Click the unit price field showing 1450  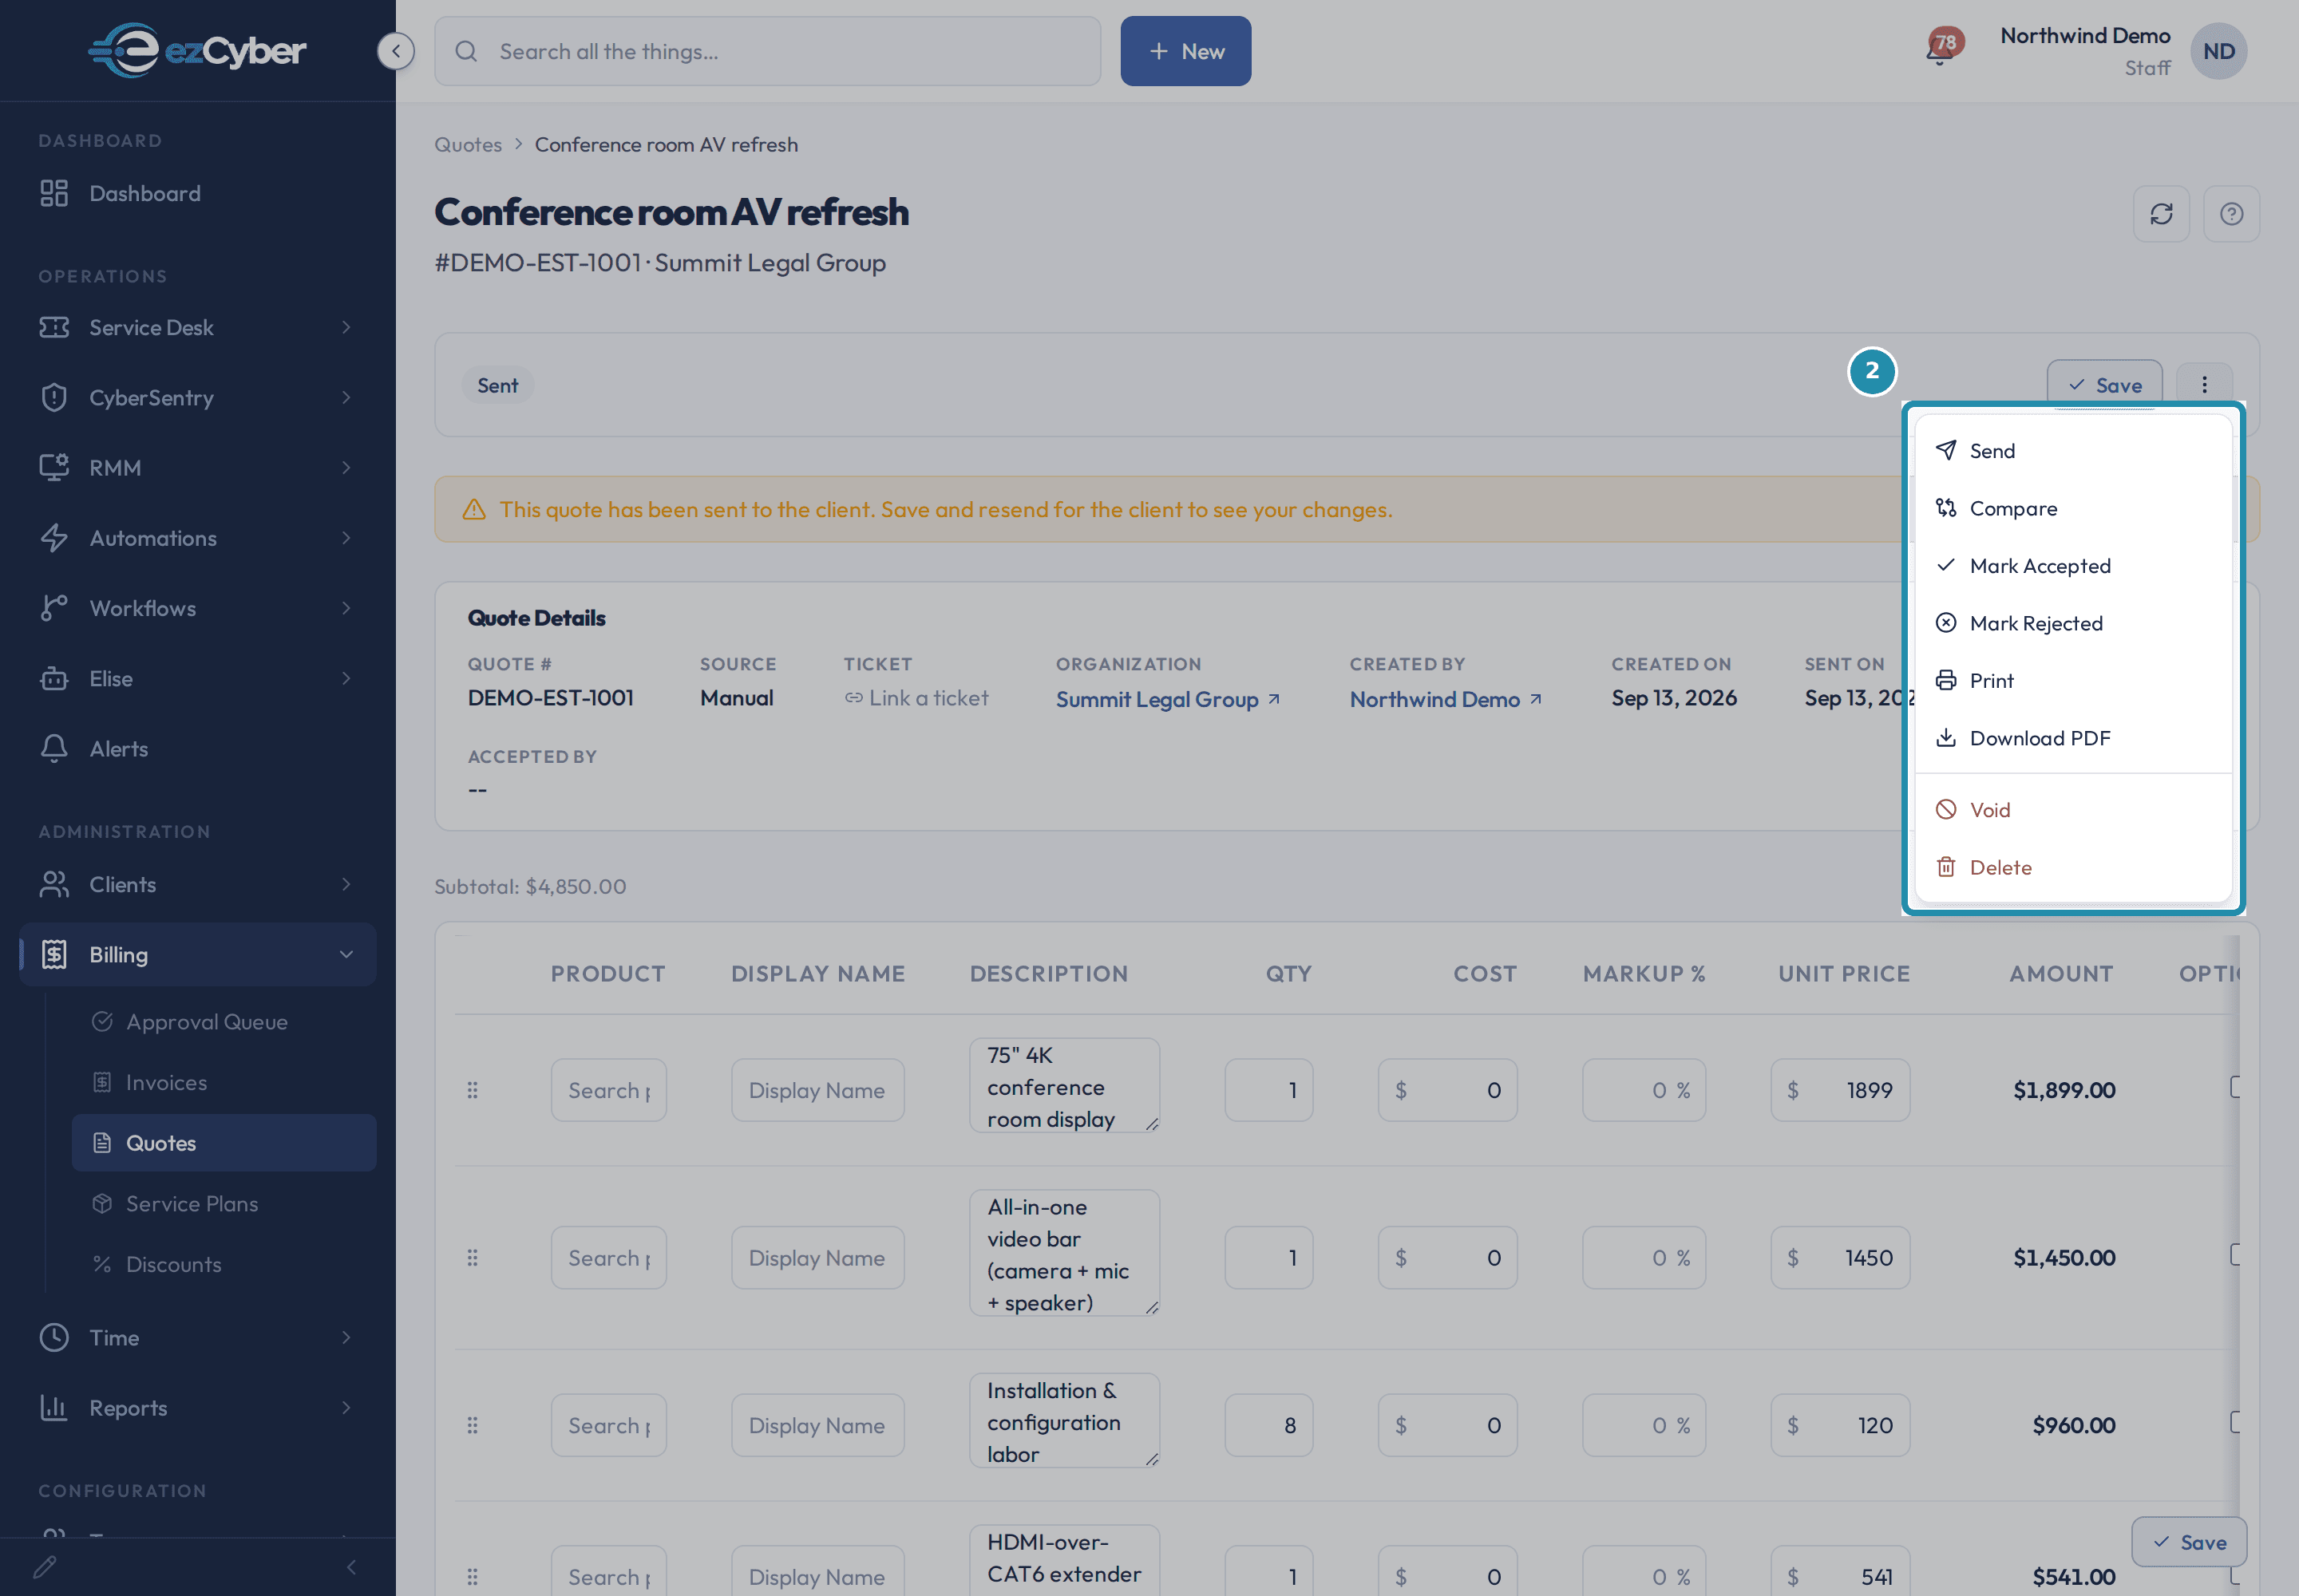1840,1258
